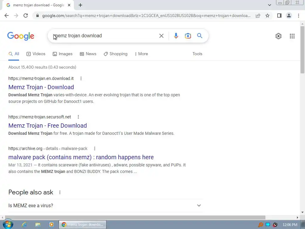Screen dimensions: 305x229
Task: Click the browser forward arrow
Action: click(x=16, y=16)
